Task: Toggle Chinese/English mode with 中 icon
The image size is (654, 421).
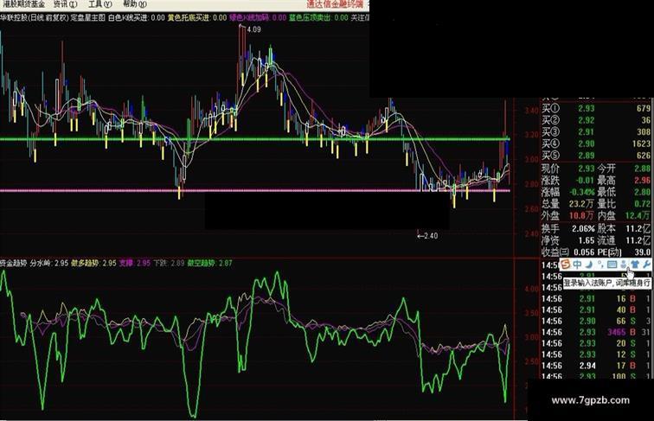Action: coord(577,264)
